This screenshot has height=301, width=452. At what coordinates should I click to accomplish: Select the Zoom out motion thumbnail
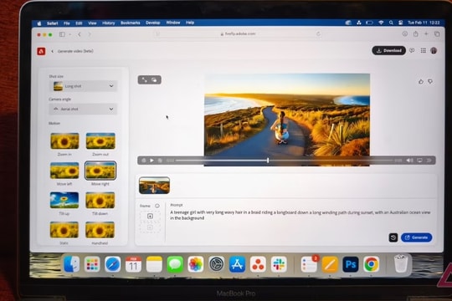(100, 141)
